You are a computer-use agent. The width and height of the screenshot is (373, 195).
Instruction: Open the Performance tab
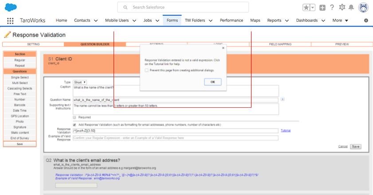pyautogui.click(x=232, y=20)
